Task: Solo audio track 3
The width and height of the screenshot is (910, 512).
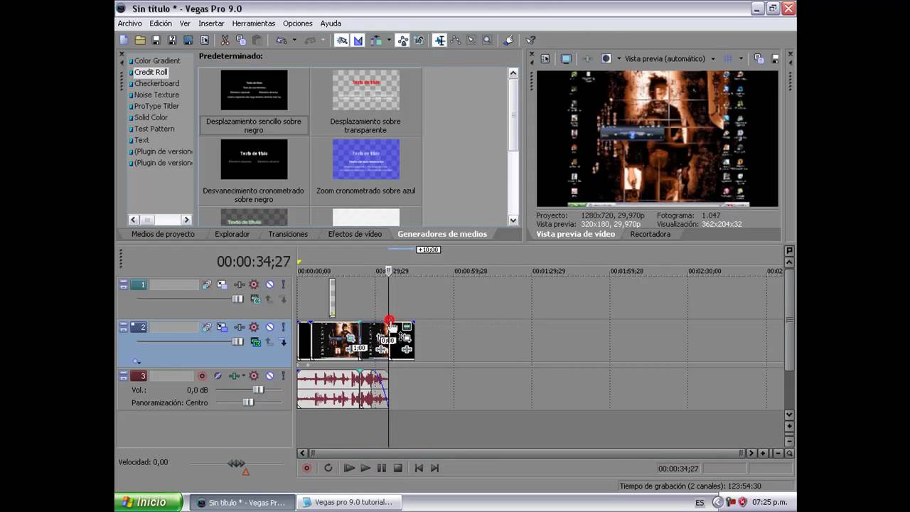Action: pos(283,376)
